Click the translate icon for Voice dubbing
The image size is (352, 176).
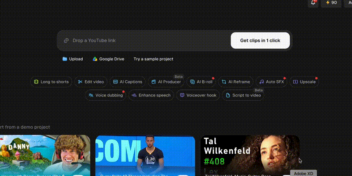point(91,95)
